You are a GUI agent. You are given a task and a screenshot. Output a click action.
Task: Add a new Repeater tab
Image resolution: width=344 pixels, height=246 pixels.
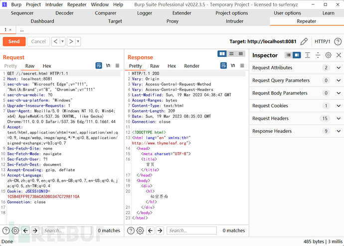pos(22,30)
